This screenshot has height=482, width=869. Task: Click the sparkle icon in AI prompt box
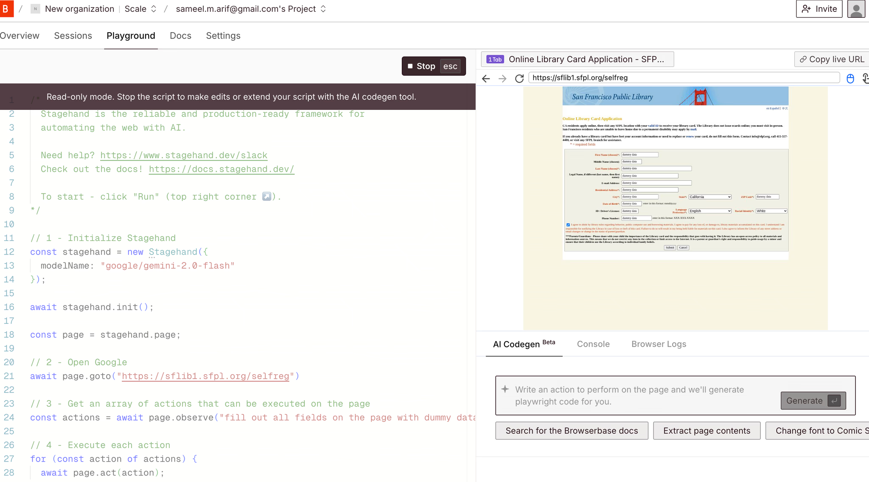(505, 389)
